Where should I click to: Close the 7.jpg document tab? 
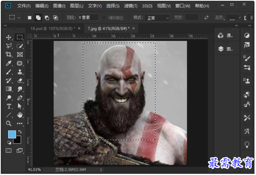coord(134,29)
